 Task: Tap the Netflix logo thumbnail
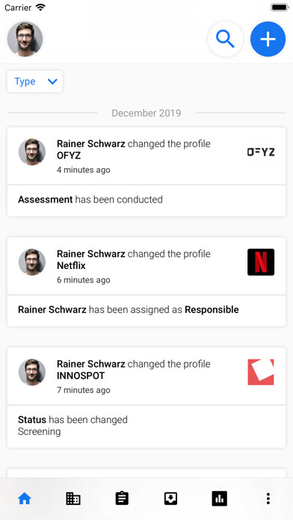[x=261, y=262]
